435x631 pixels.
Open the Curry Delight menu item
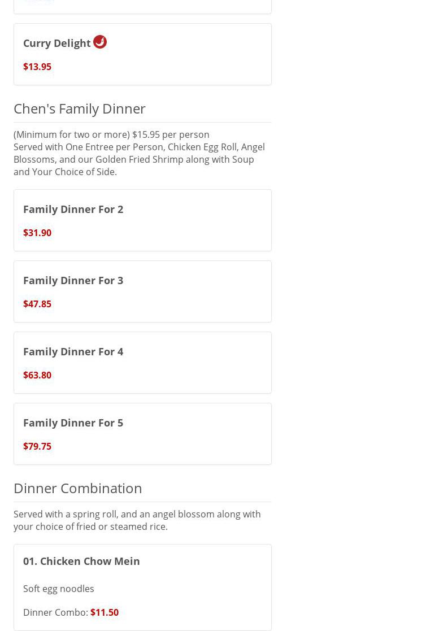tap(56, 43)
